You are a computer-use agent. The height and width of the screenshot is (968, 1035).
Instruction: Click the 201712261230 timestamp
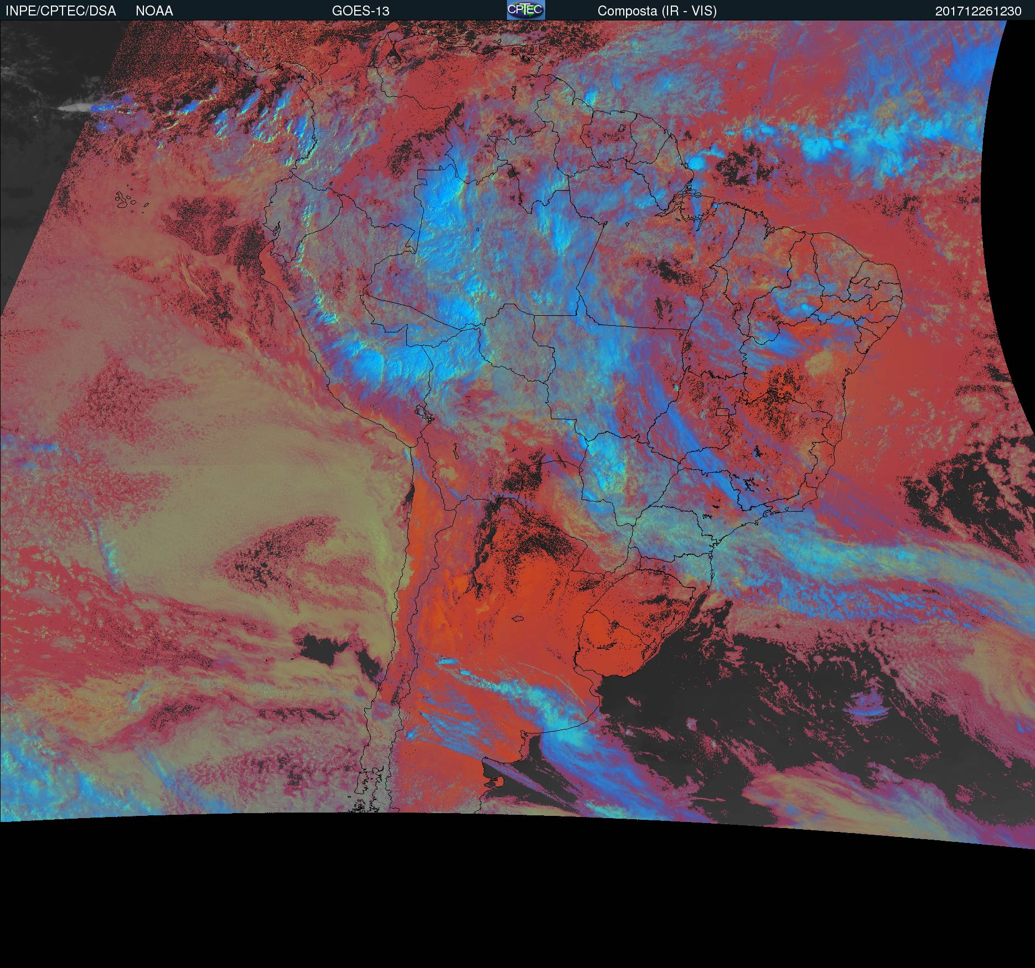click(x=979, y=11)
